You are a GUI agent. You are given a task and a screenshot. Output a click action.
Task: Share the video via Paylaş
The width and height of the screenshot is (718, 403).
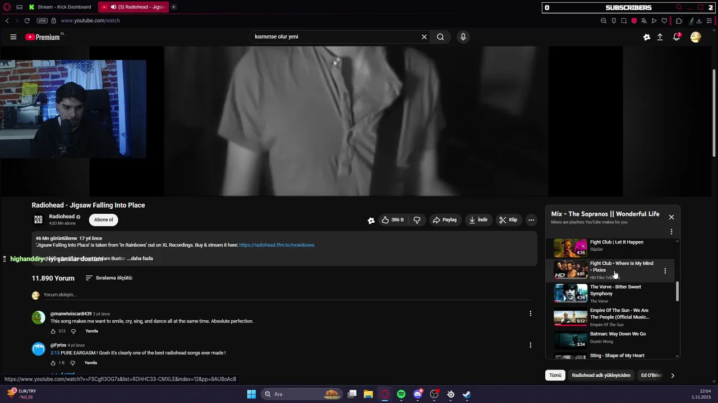(x=444, y=220)
